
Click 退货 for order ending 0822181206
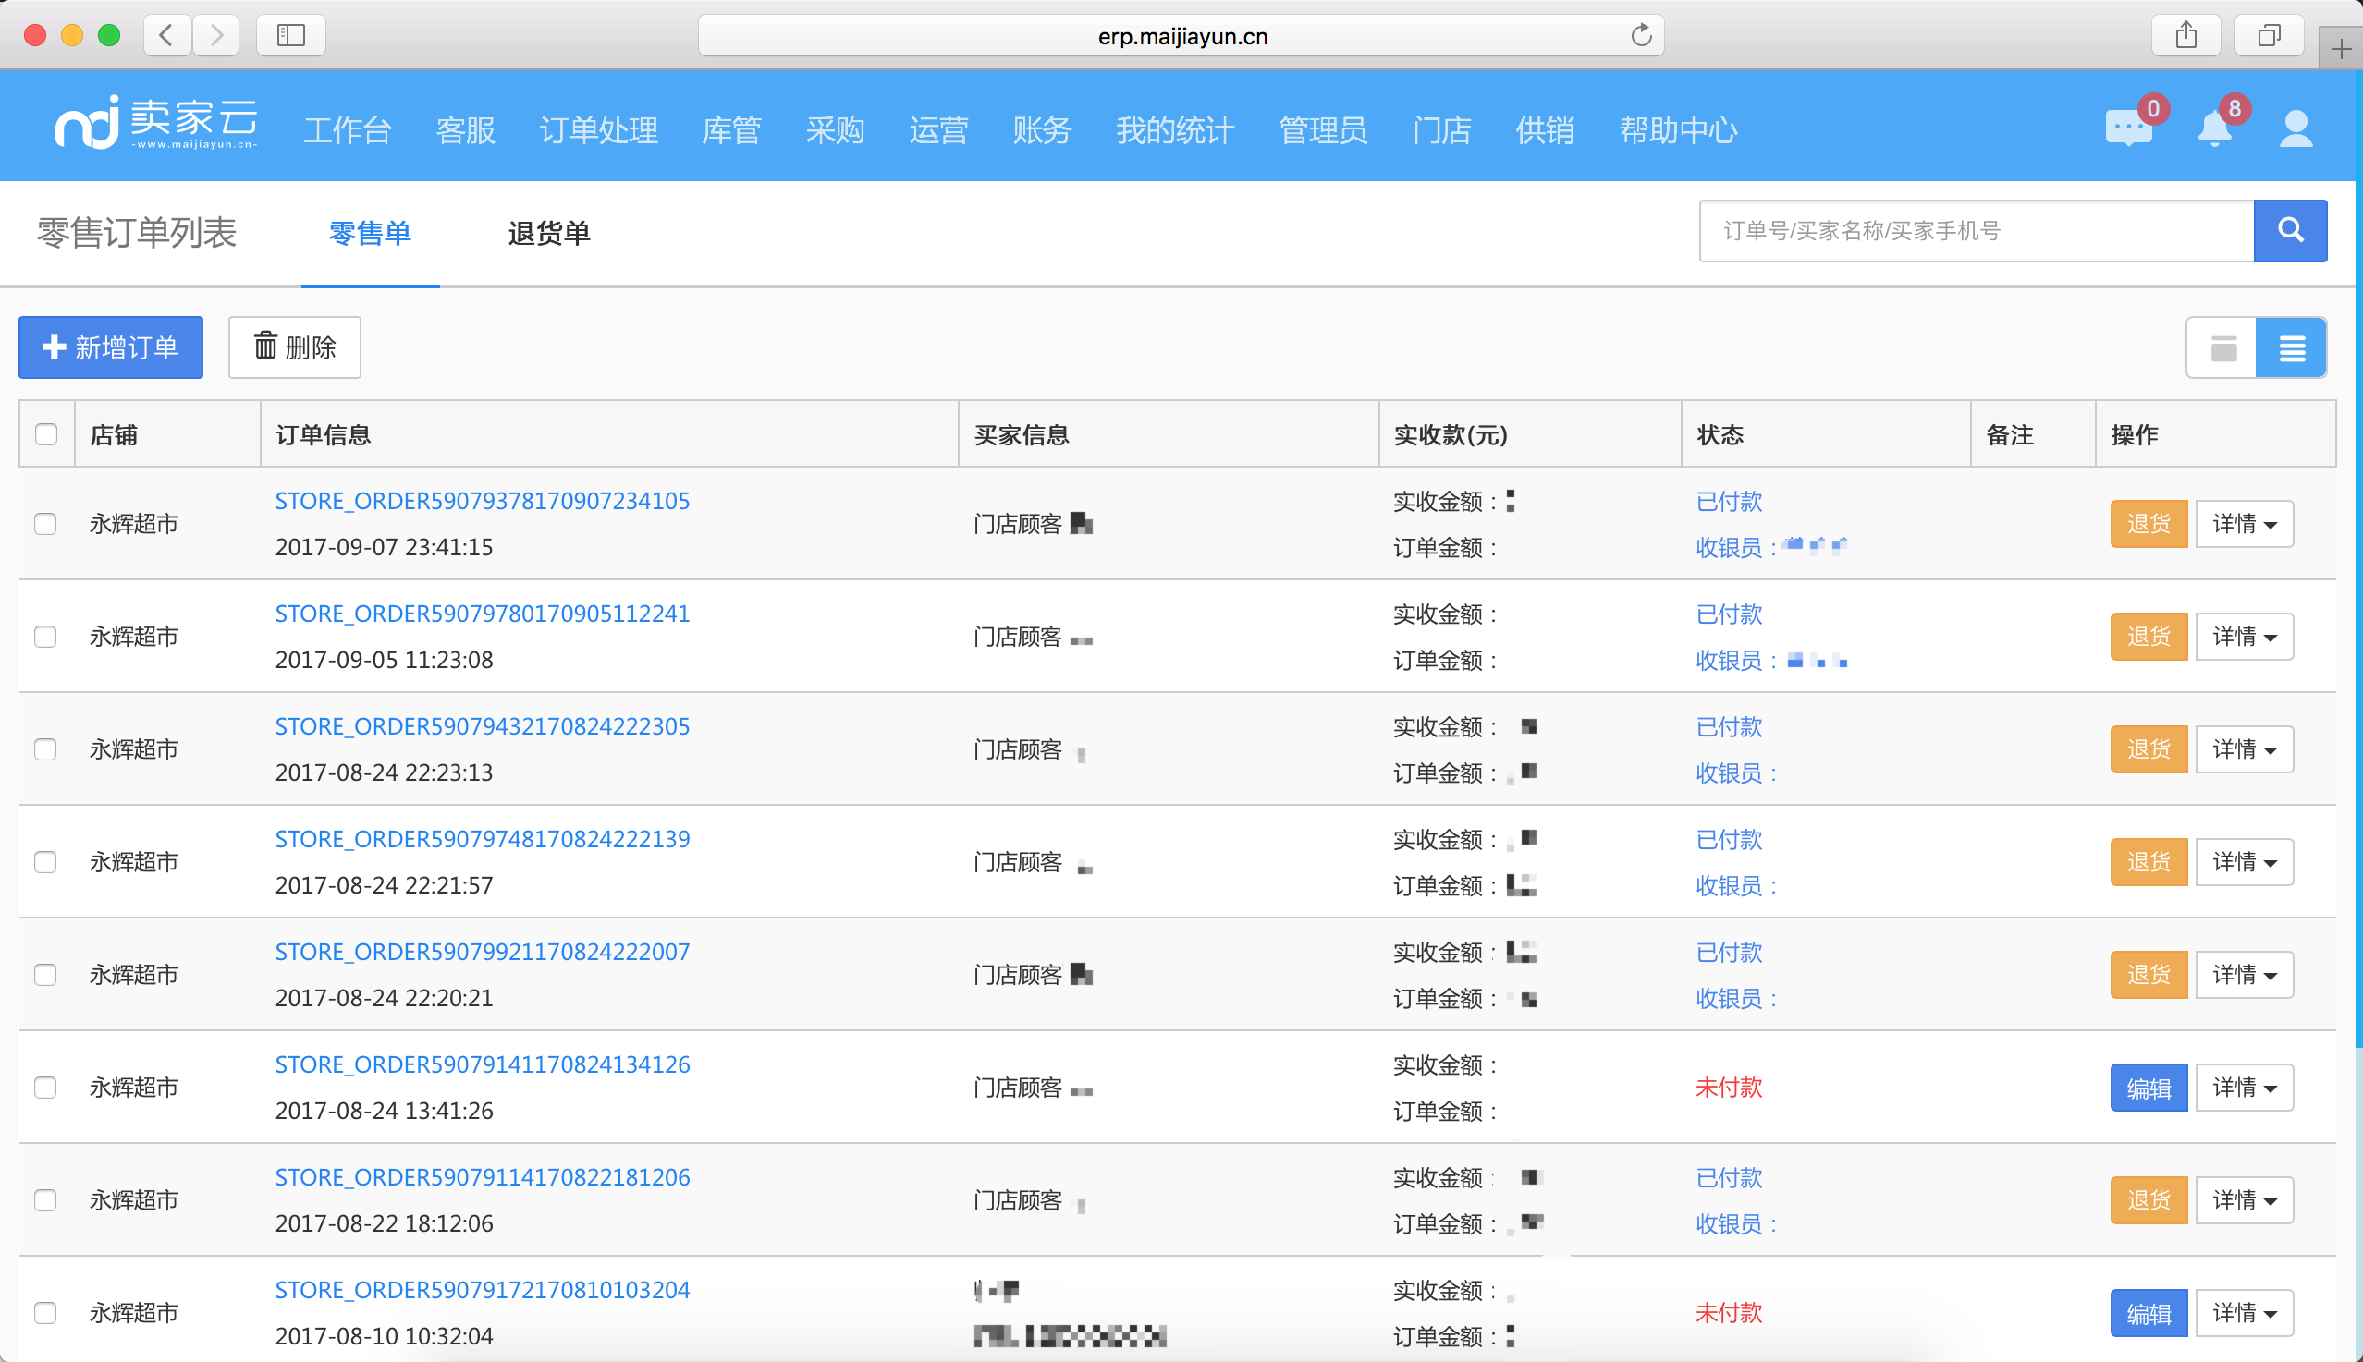(2149, 1199)
